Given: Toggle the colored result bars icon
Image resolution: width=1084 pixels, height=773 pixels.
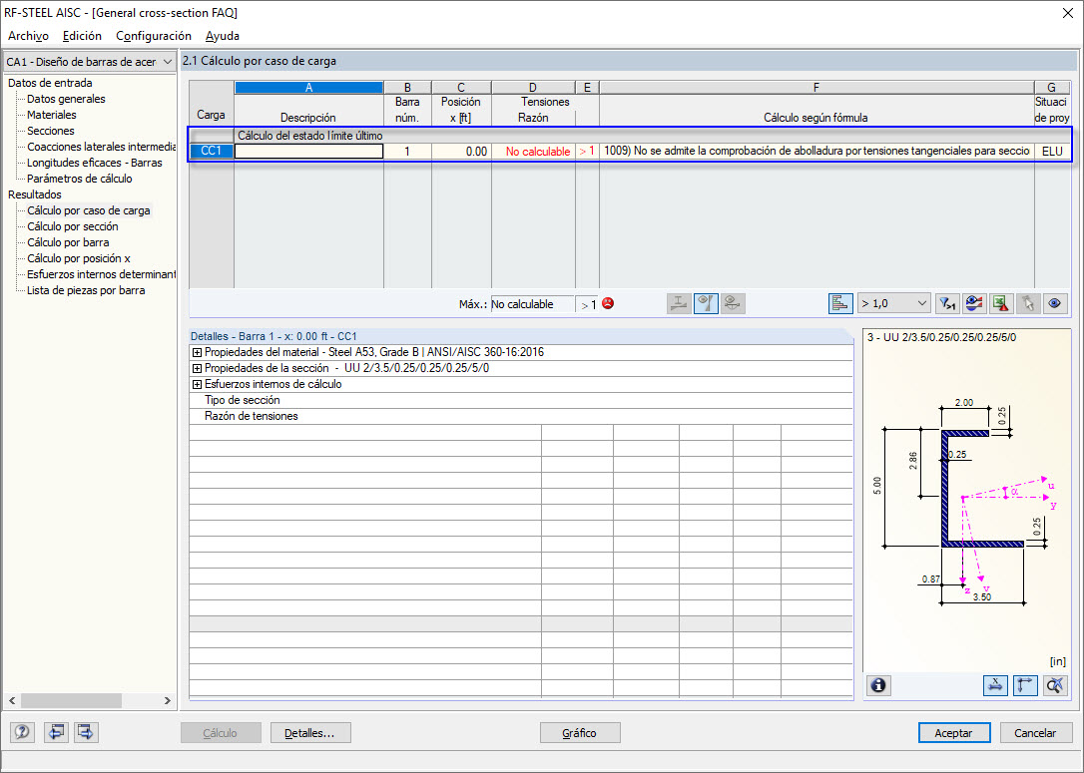Looking at the screenshot, I should (x=840, y=303).
